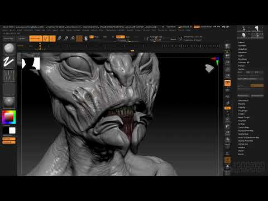Image resolution: width=268 pixels, height=201 pixels.
Task: Open the alpha thumbnail selector
Action: tap(9, 76)
